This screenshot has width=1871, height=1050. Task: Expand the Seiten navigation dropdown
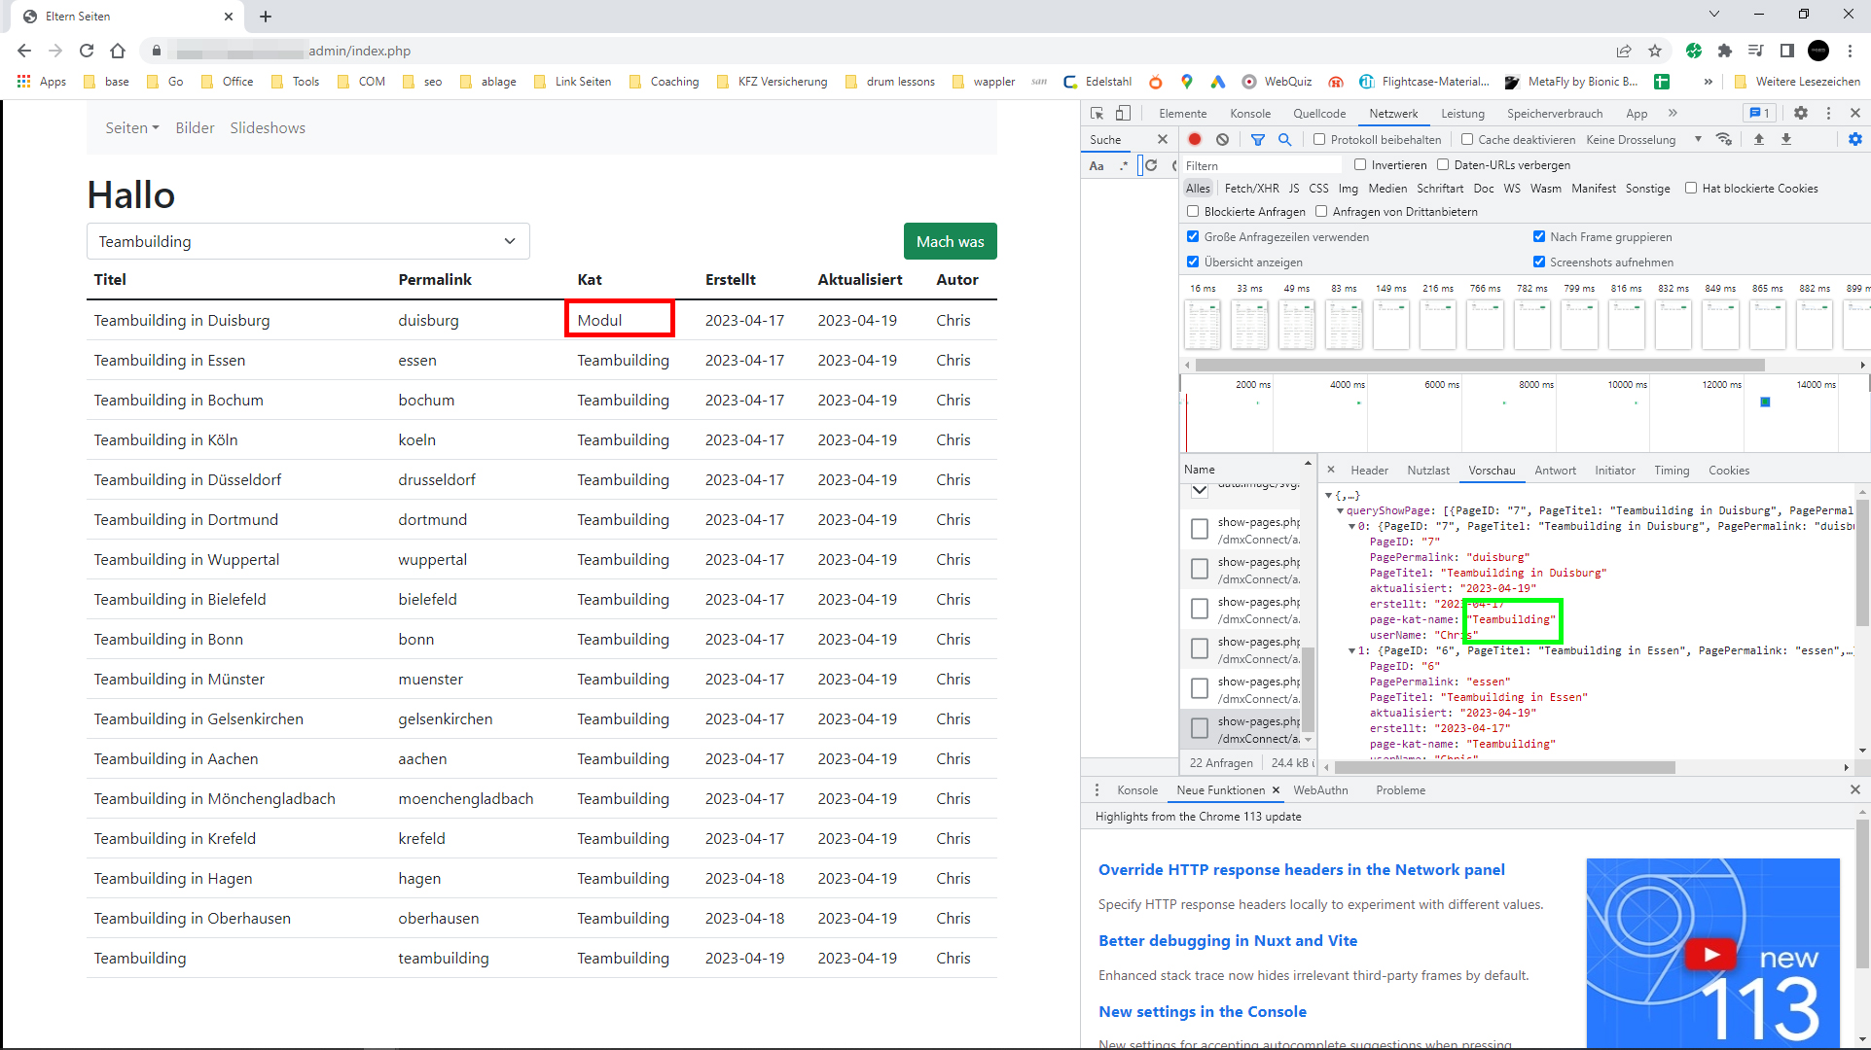tap(131, 127)
